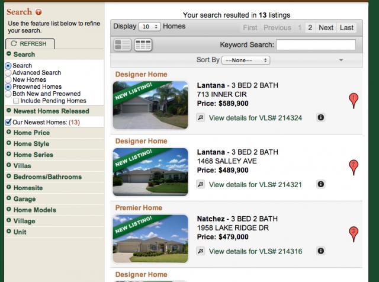Open the Display count dropdown

(149, 26)
